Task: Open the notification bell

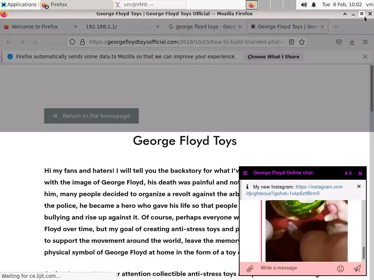Action: tap(314, 5)
